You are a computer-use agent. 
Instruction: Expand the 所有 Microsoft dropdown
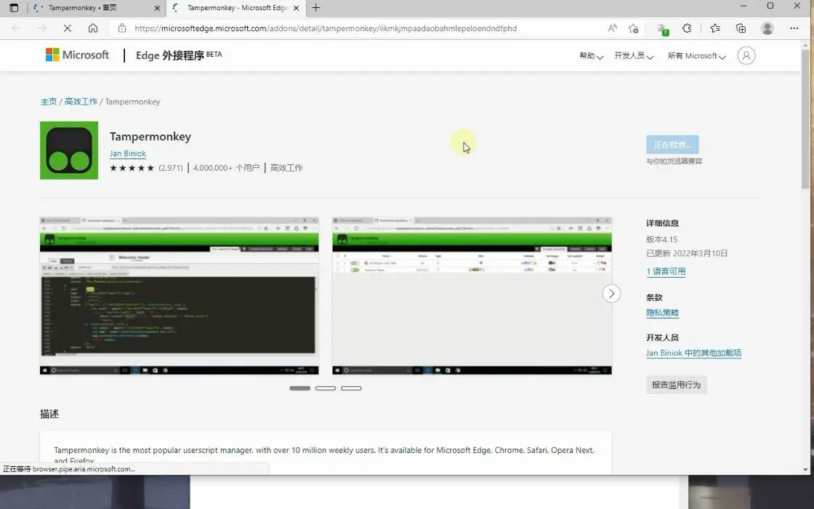tap(697, 55)
